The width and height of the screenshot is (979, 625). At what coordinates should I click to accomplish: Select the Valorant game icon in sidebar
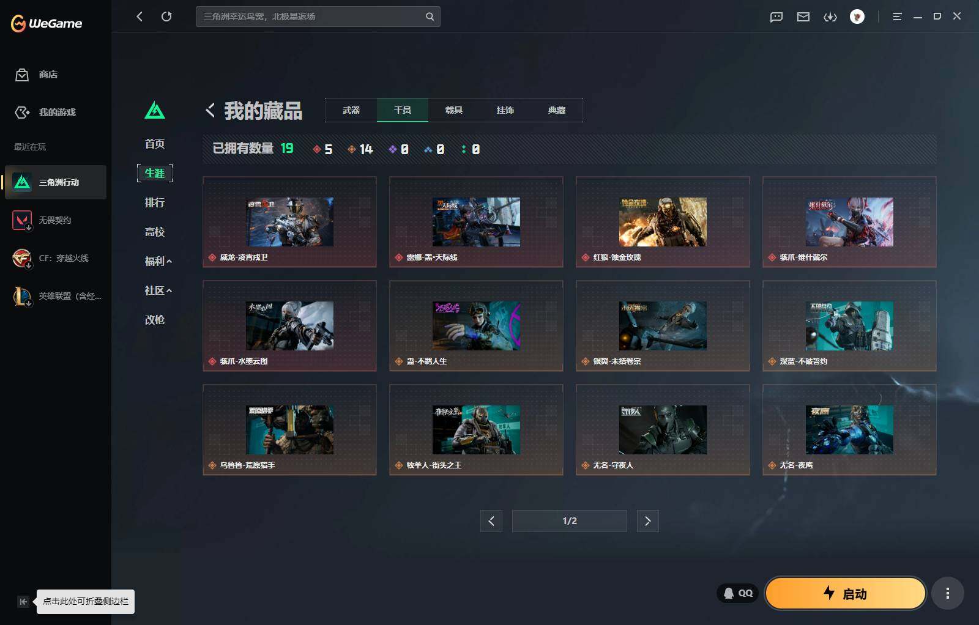tap(23, 220)
